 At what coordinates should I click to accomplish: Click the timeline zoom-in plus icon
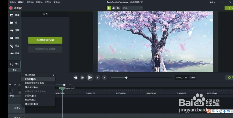click(x=70, y=85)
